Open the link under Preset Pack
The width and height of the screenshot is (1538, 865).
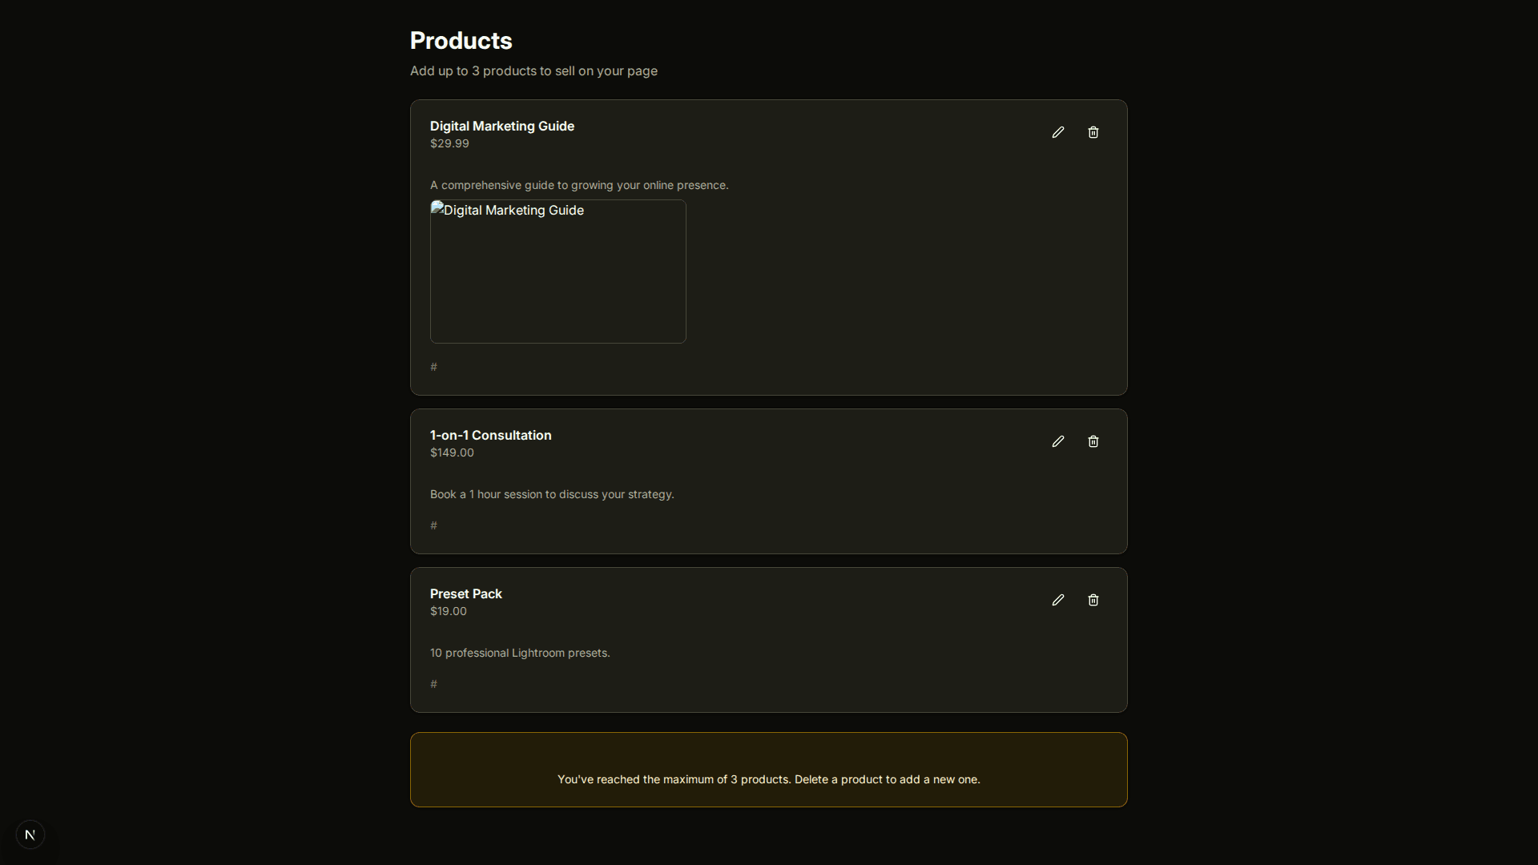point(433,684)
